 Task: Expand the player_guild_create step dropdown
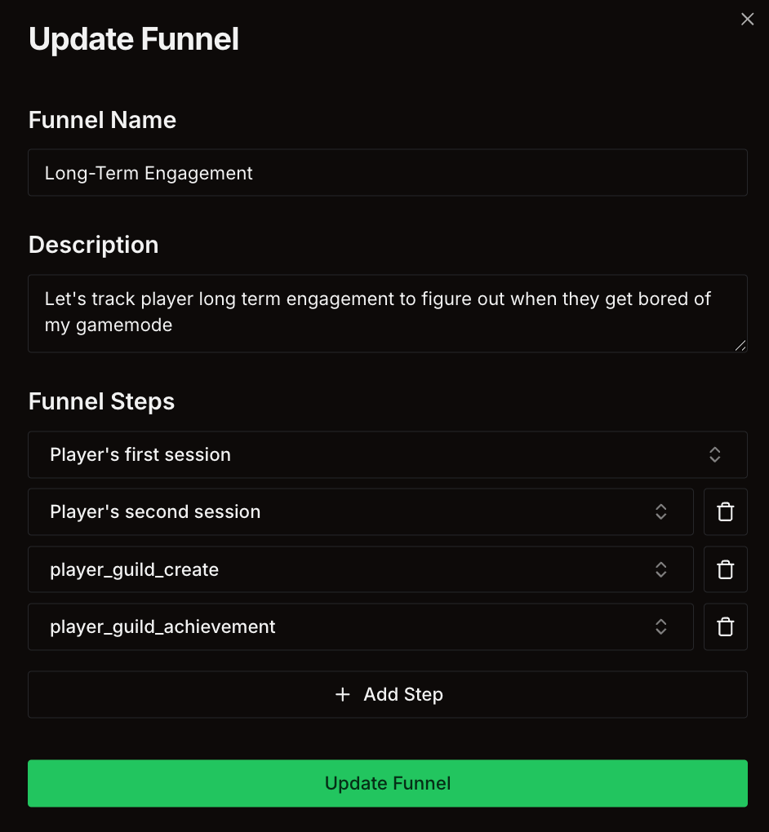343,569
